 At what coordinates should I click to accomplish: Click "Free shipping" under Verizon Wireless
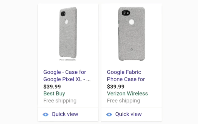[x=123, y=101]
